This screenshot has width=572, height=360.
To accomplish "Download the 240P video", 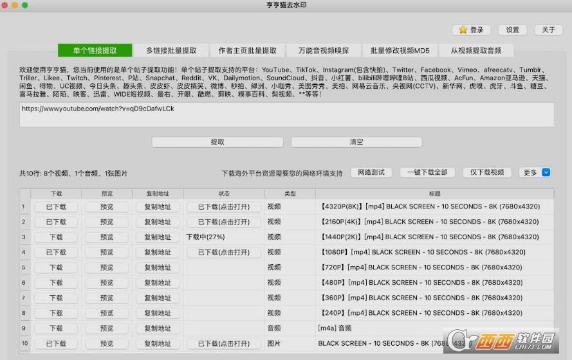I will tap(56, 313).
